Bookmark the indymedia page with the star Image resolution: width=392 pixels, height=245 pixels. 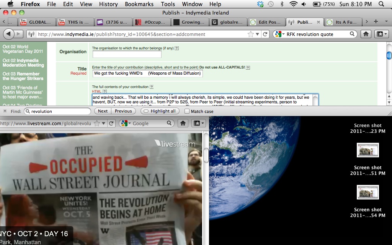coord(251,34)
